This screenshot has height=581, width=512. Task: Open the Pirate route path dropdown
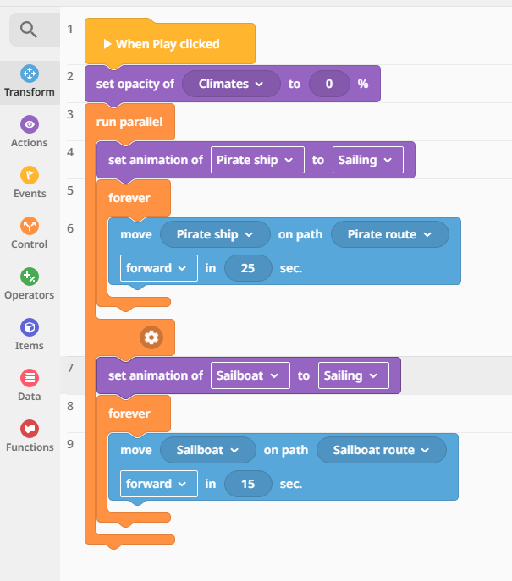389,234
